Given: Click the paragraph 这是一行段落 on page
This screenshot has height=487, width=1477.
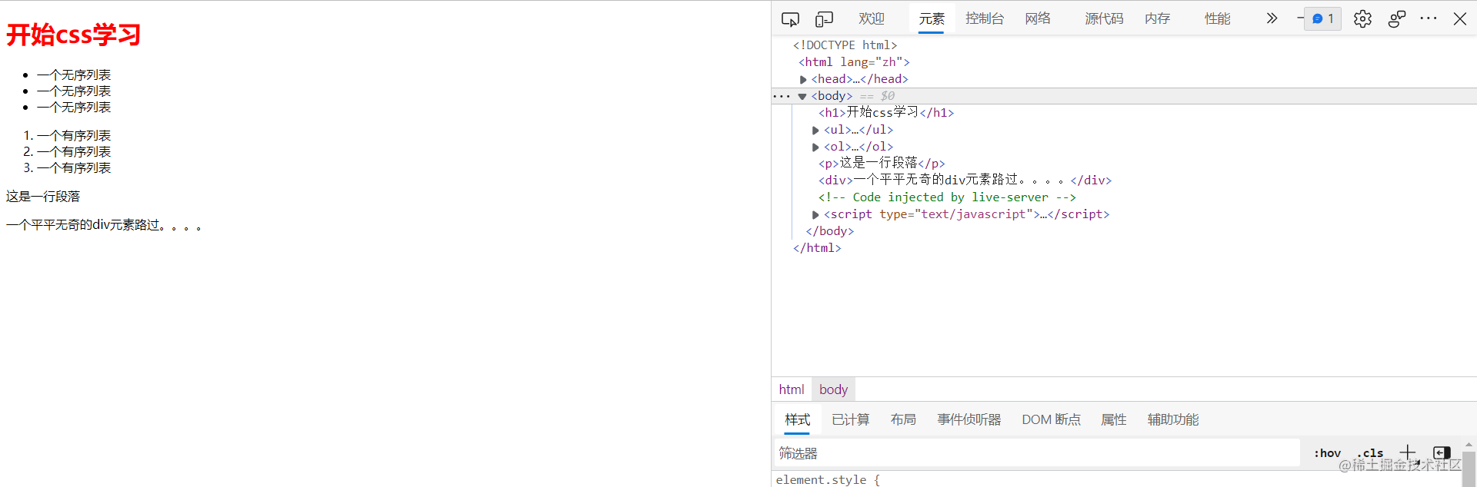Looking at the screenshot, I should click(43, 197).
